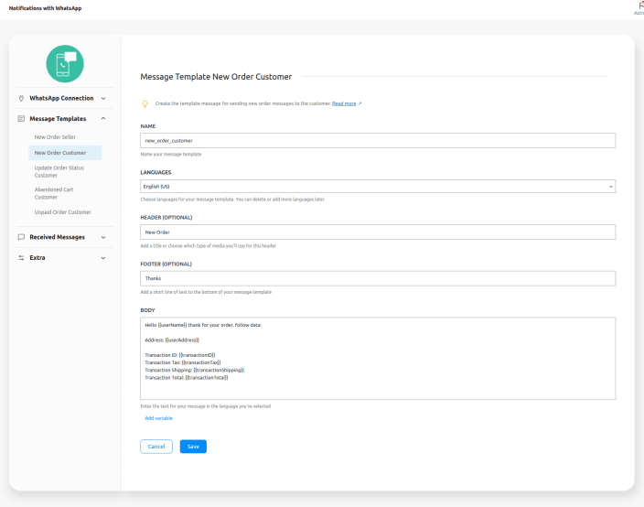The width and height of the screenshot is (644, 507).
Task: Click the Name input field
Action: point(378,141)
